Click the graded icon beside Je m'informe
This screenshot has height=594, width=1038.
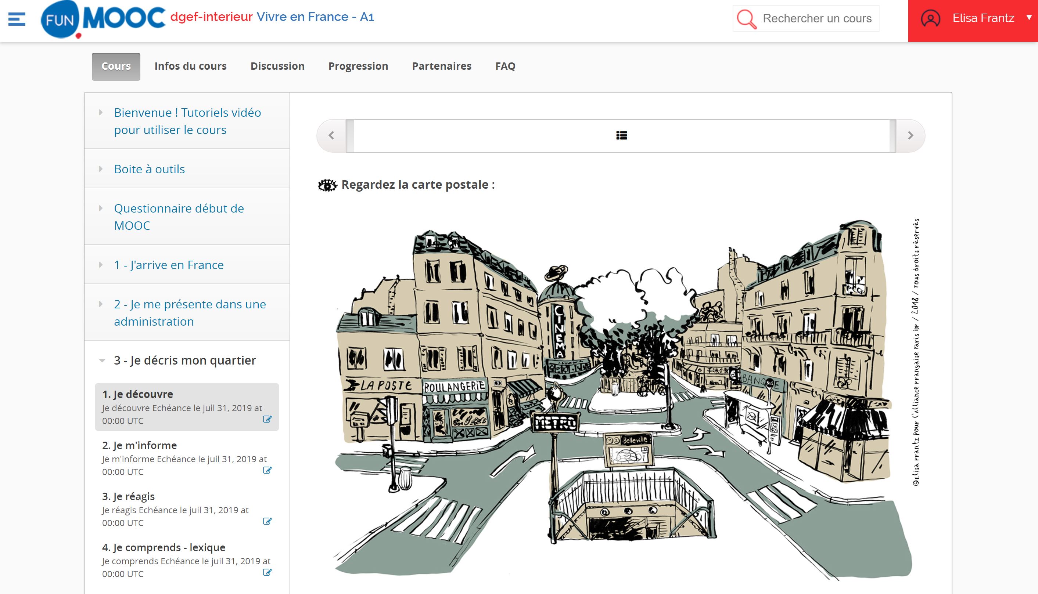point(267,470)
